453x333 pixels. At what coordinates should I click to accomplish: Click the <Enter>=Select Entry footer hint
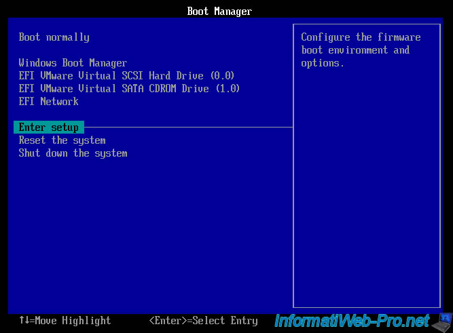203,321
